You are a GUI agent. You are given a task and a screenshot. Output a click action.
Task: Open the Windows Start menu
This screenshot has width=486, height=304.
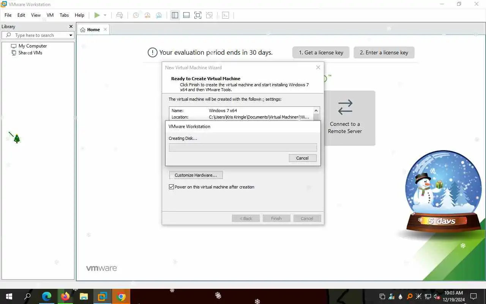9,296
